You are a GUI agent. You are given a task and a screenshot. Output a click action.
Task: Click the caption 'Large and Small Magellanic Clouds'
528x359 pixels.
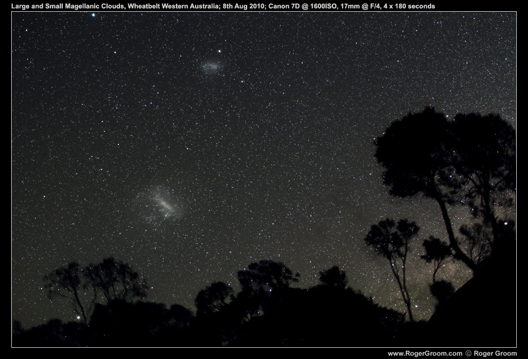(68, 6)
